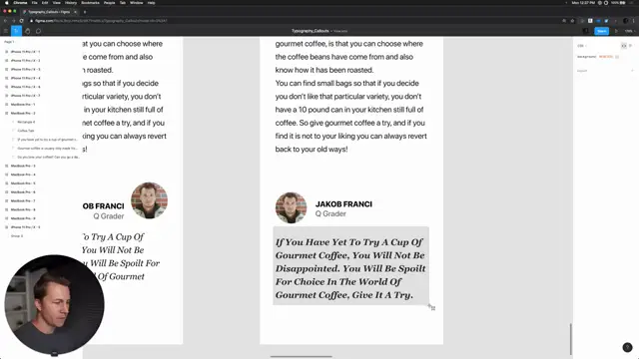Image resolution: width=639 pixels, height=359 pixels.
Task: Click the Twitter extension icon
Action: [x=606, y=21]
